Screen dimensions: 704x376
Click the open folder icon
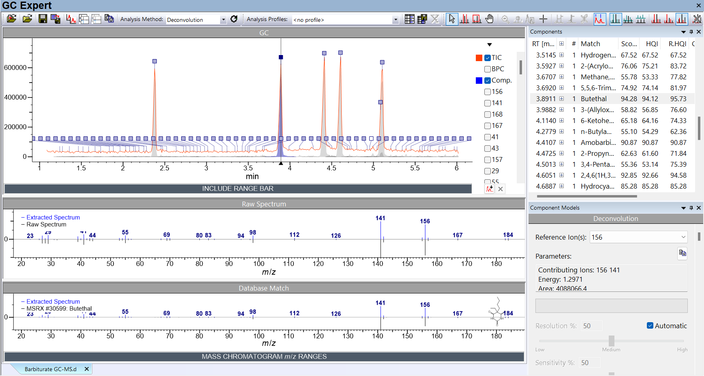point(27,19)
